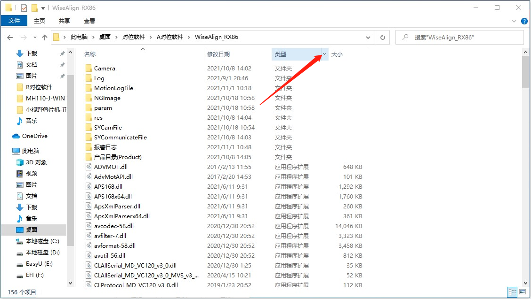This screenshot has height=299, width=531.
Task: Switch to large icons view
Action: tap(523, 292)
